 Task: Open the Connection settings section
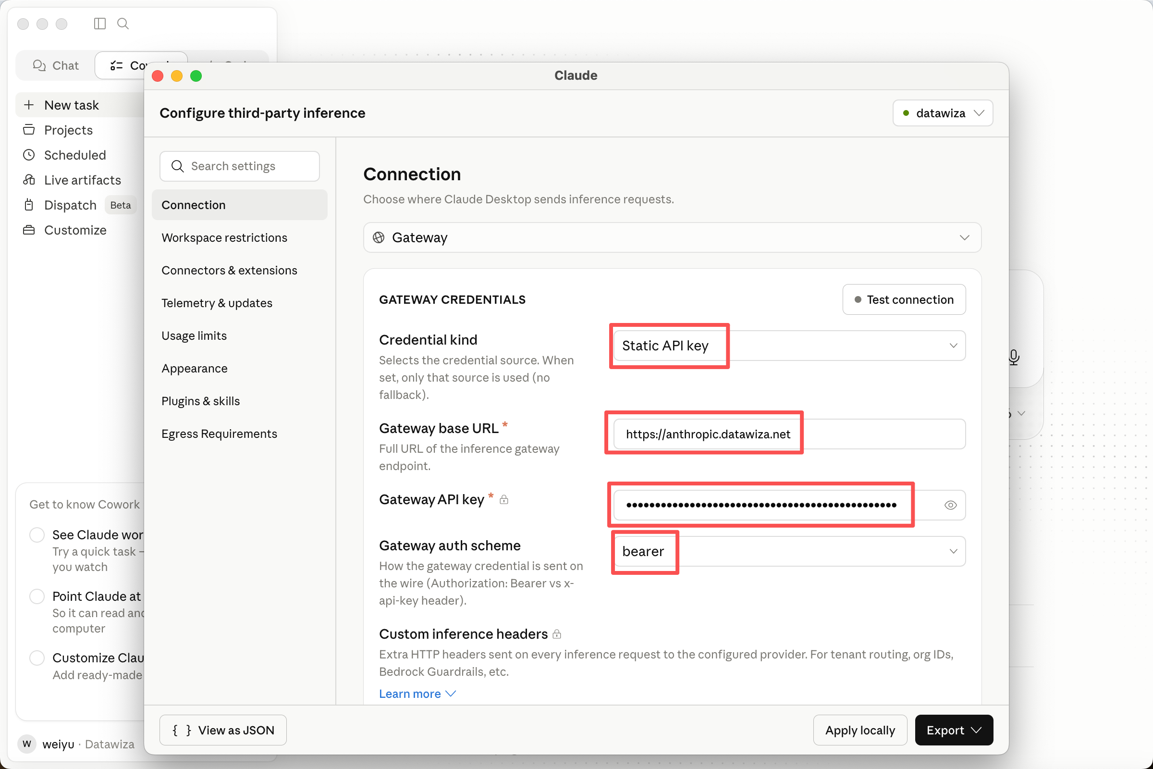[x=239, y=205]
